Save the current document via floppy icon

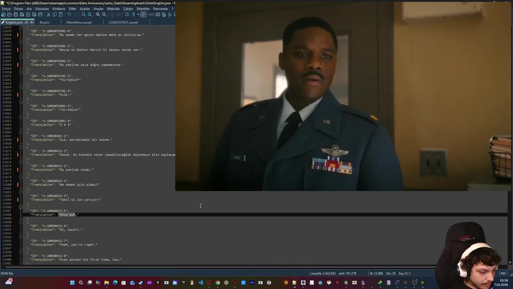(16, 14)
